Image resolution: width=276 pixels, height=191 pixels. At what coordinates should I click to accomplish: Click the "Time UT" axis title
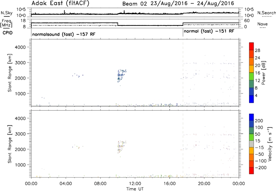pos(135,189)
